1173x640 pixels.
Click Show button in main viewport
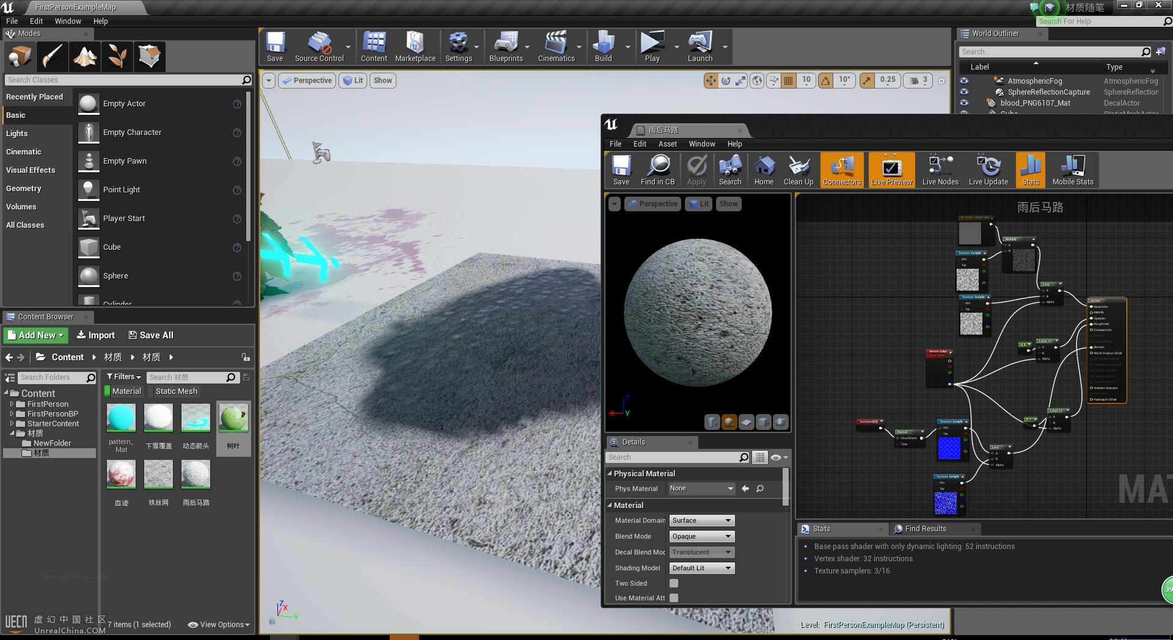click(x=383, y=81)
